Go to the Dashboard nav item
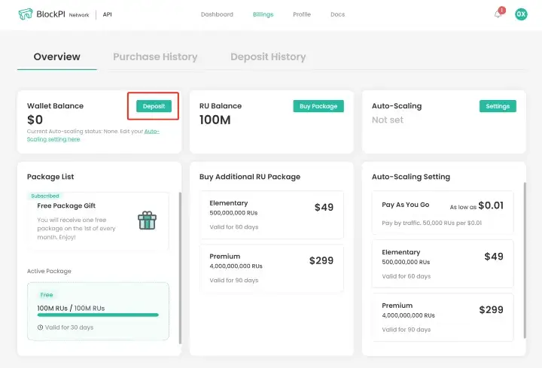 (x=217, y=14)
